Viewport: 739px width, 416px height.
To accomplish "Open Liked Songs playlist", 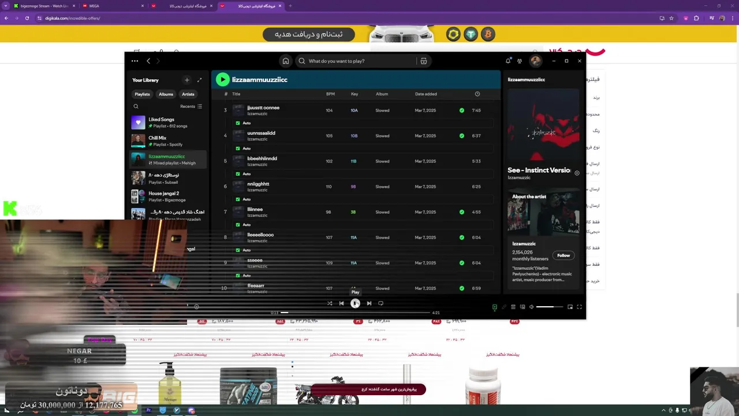I will click(x=168, y=122).
